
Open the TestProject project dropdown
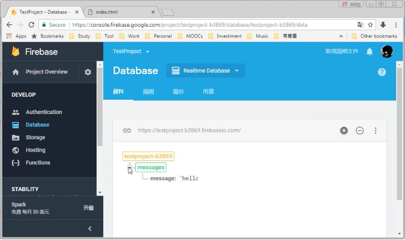(131, 51)
